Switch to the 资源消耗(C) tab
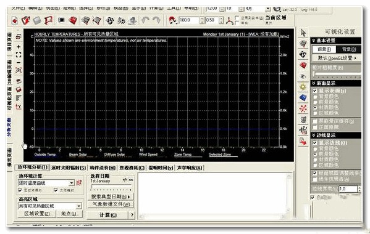The image size is (370, 234). coord(132,167)
